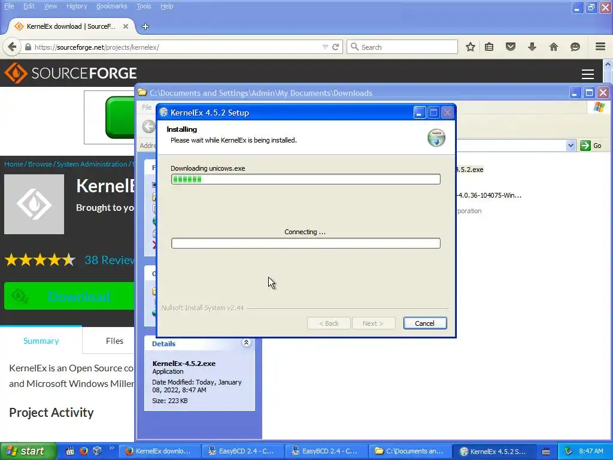Click the SourceForge logo

[71, 73]
